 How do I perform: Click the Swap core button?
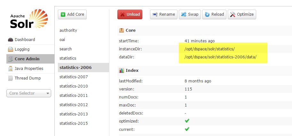coord(190,14)
